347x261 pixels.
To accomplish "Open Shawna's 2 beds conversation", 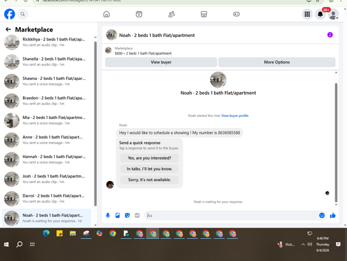I will (x=47, y=81).
